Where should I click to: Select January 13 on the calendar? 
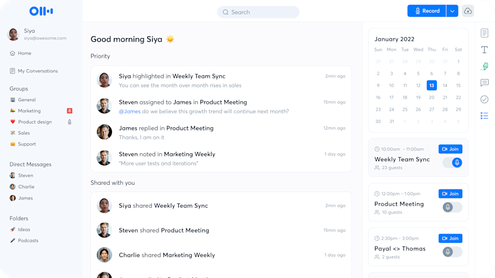coord(431,85)
